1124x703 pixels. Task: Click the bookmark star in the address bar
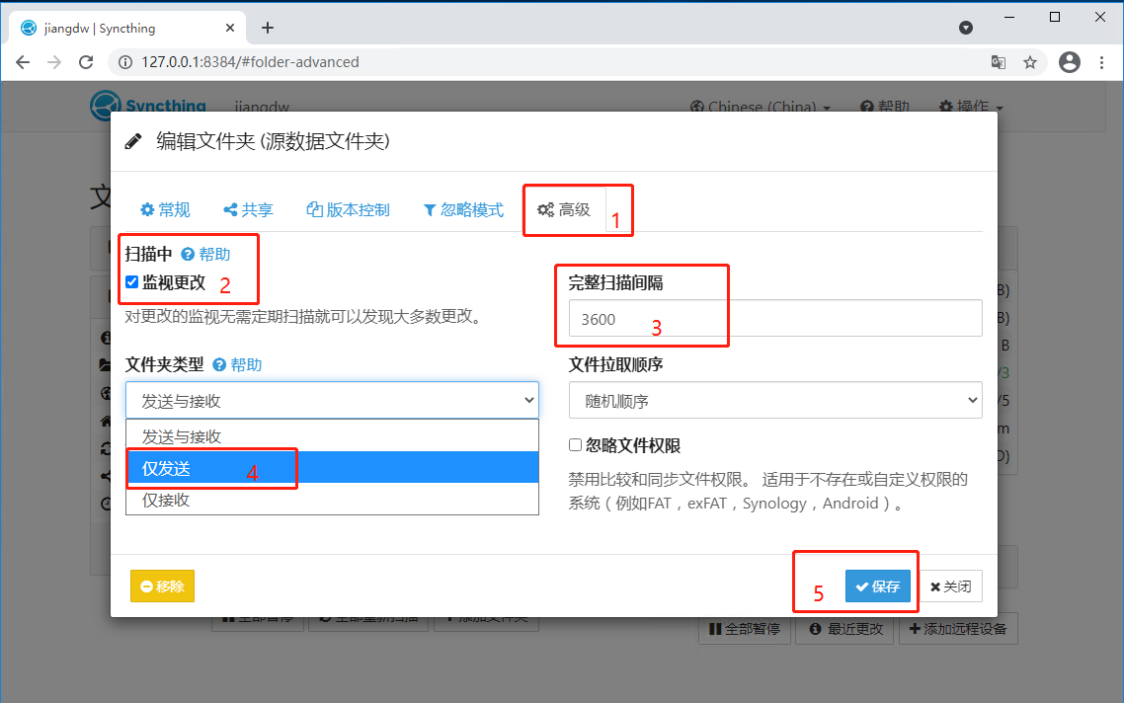[x=1030, y=61]
